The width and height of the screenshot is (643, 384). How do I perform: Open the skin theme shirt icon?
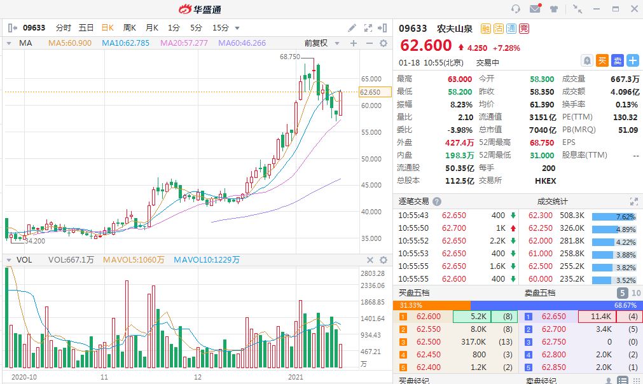553,9
